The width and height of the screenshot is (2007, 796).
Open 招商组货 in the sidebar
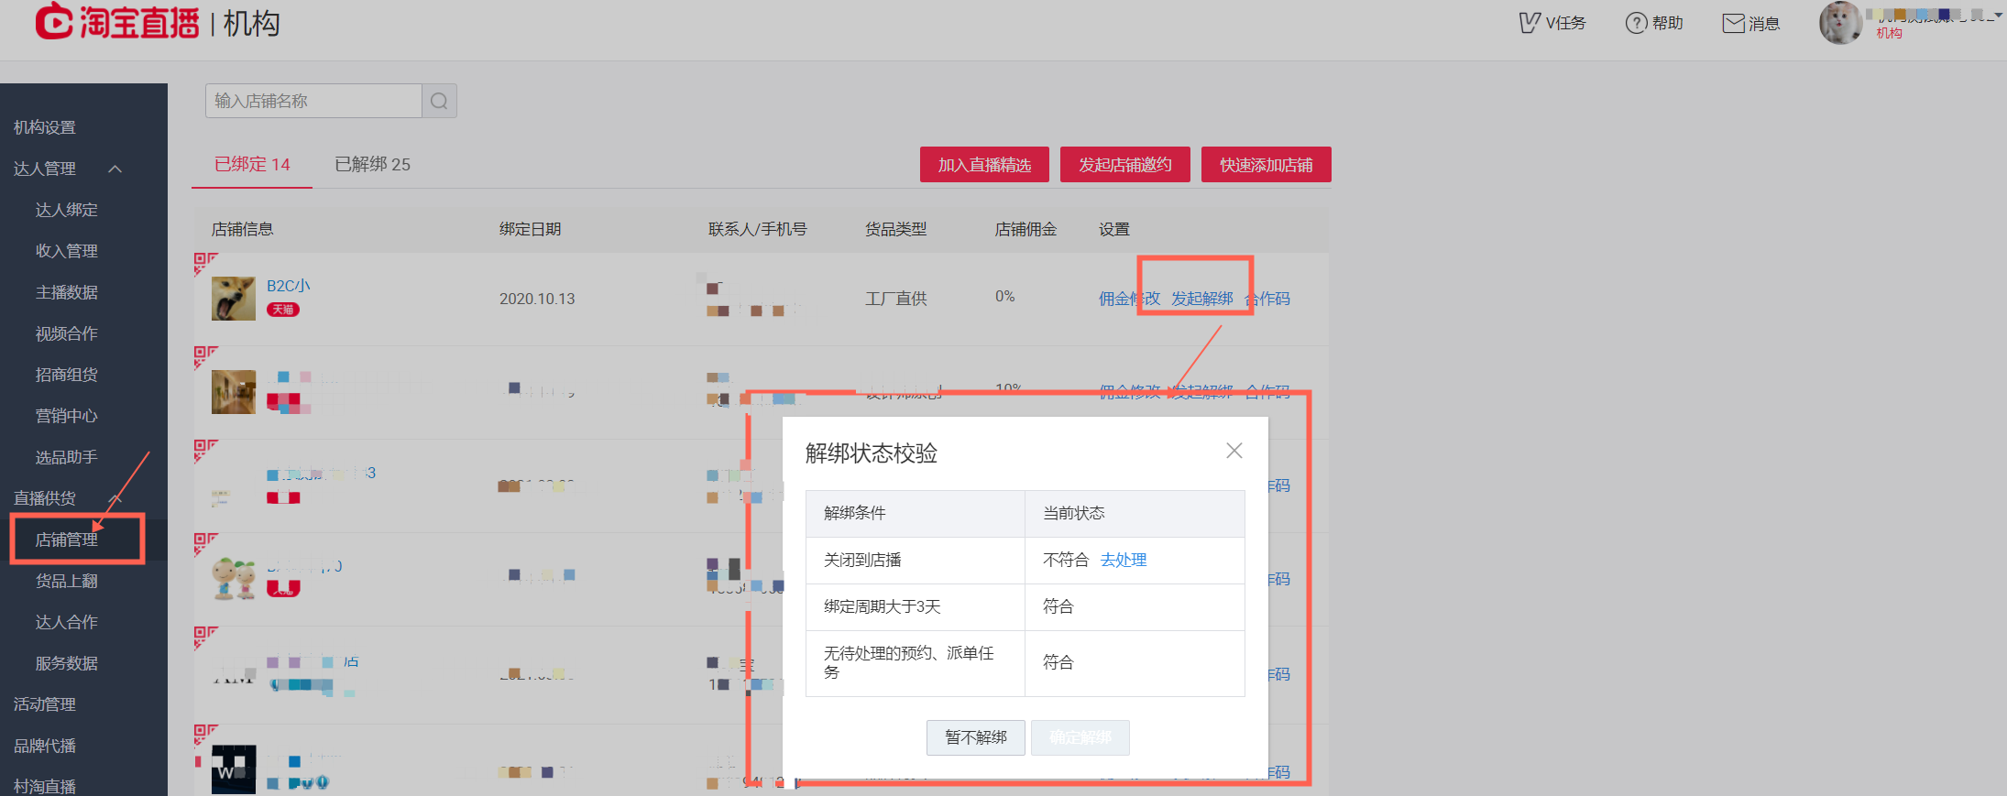click(66, 375)
